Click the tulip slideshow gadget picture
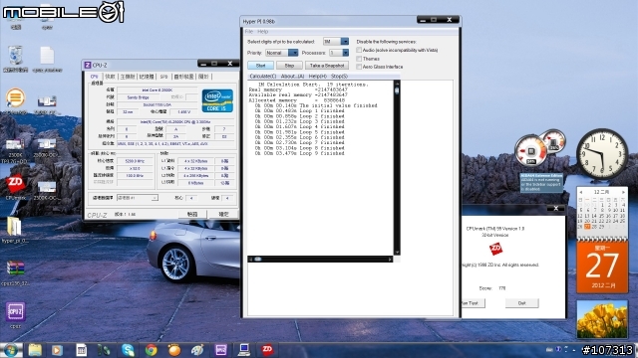638x358 pixels. pyautogui.click(x=602, y=319)
